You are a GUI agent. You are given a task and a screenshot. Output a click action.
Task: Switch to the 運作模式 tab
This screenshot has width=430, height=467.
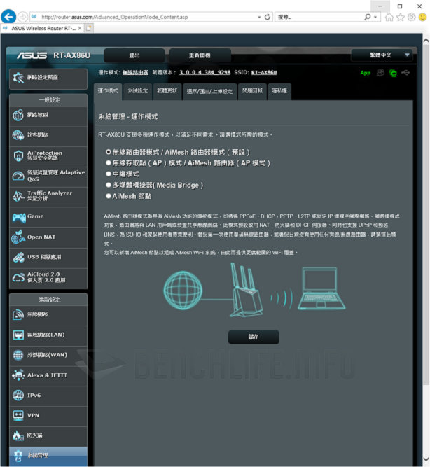(x=108, y=91)
